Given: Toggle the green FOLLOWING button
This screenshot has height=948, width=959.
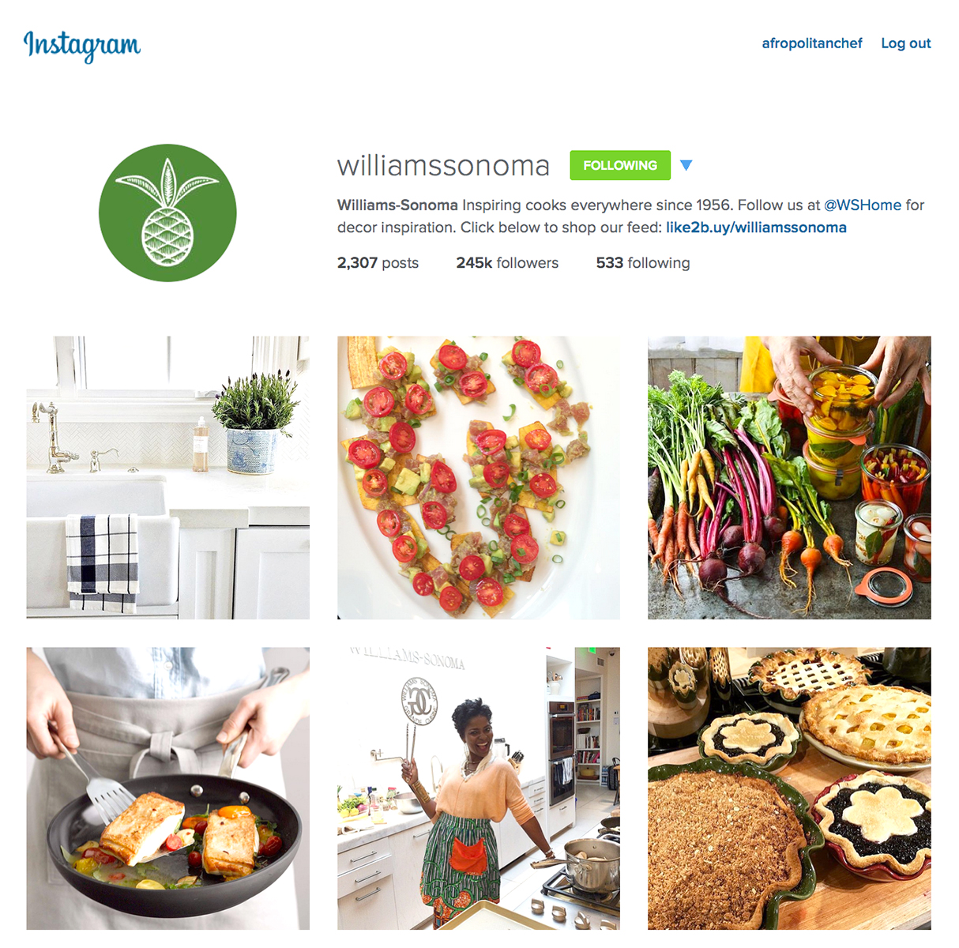Looking at the screenshot, I should click(620, 165).
